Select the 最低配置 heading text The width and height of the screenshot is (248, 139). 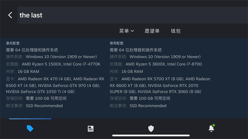(x=13, y=43)
